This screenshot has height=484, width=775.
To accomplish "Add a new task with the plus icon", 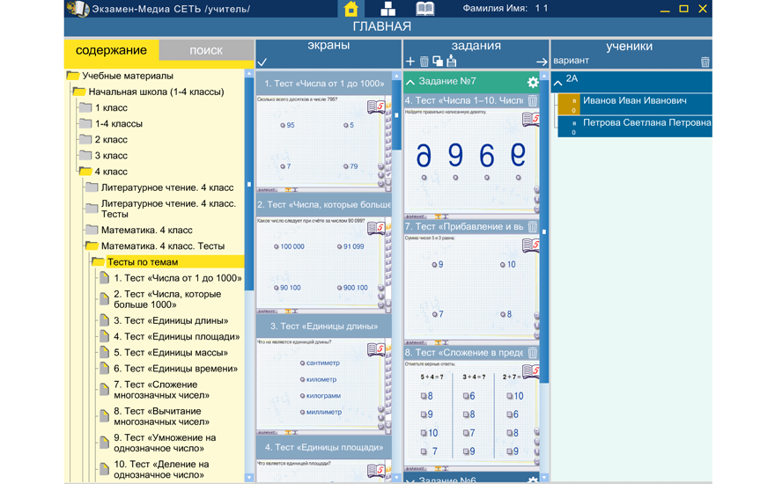I will point(410,62).
